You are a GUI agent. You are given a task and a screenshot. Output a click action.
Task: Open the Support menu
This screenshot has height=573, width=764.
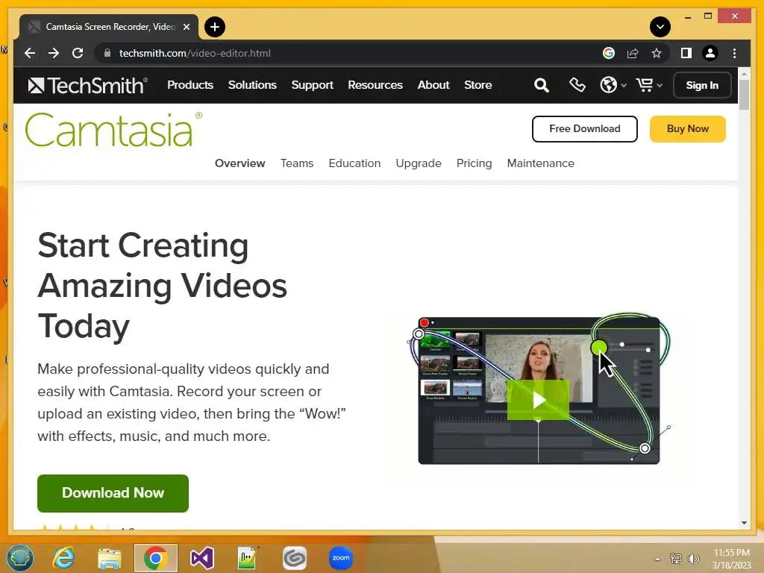click(312, 85)
